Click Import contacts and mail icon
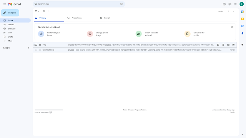 pyautogui.click(x=138, y=34)
